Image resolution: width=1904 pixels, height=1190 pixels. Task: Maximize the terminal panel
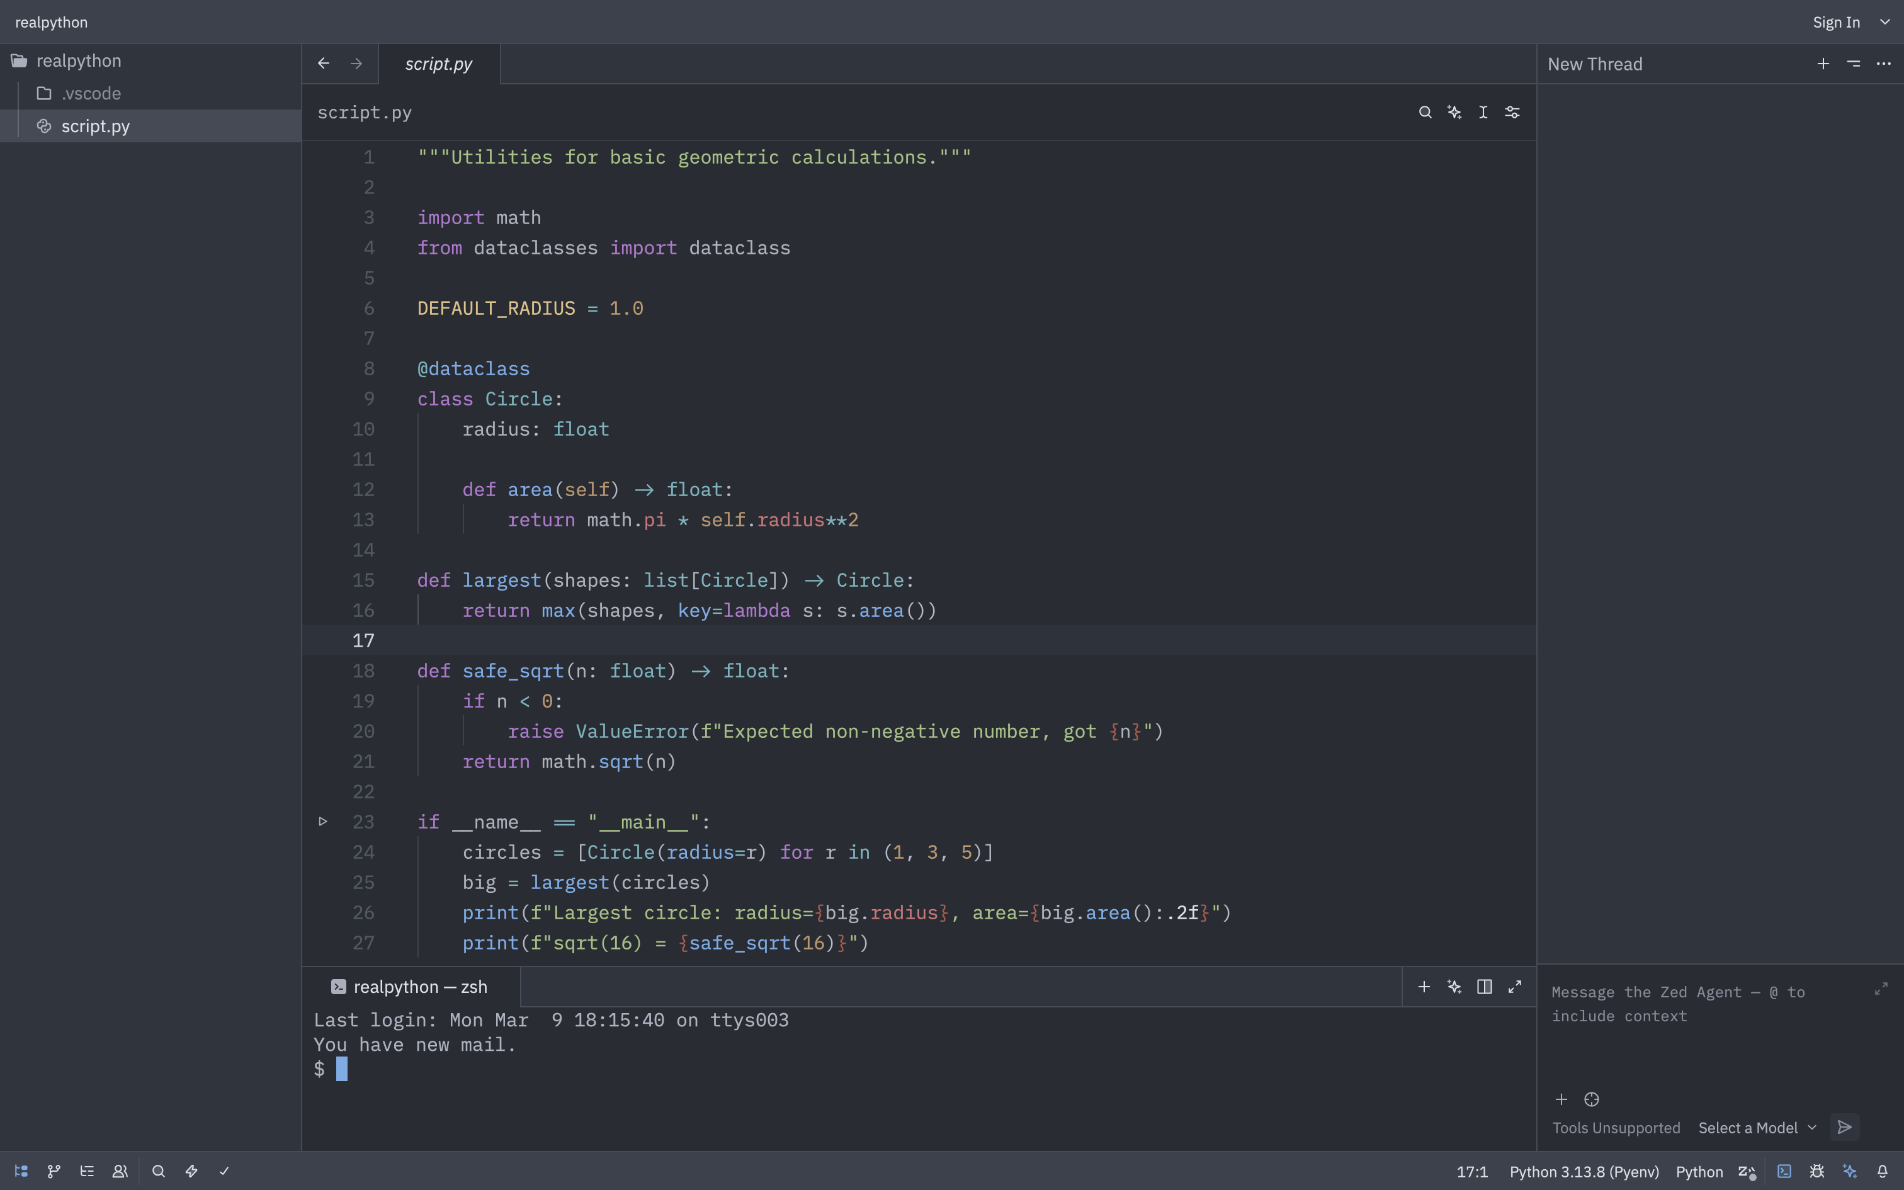(1514, 987)
